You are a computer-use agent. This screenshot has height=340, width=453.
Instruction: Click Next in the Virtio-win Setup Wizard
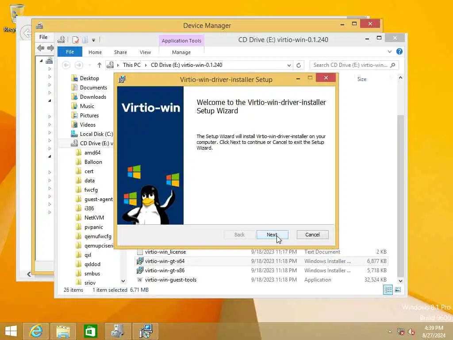pyautogui.click(x=272, y=235)
